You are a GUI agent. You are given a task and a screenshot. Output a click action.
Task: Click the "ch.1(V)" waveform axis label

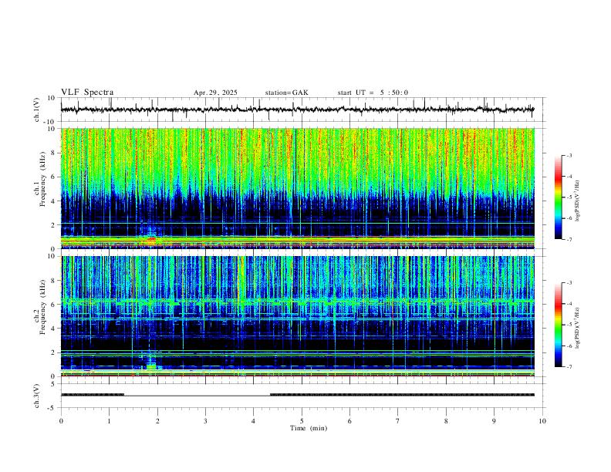click(x=37, y=110)
